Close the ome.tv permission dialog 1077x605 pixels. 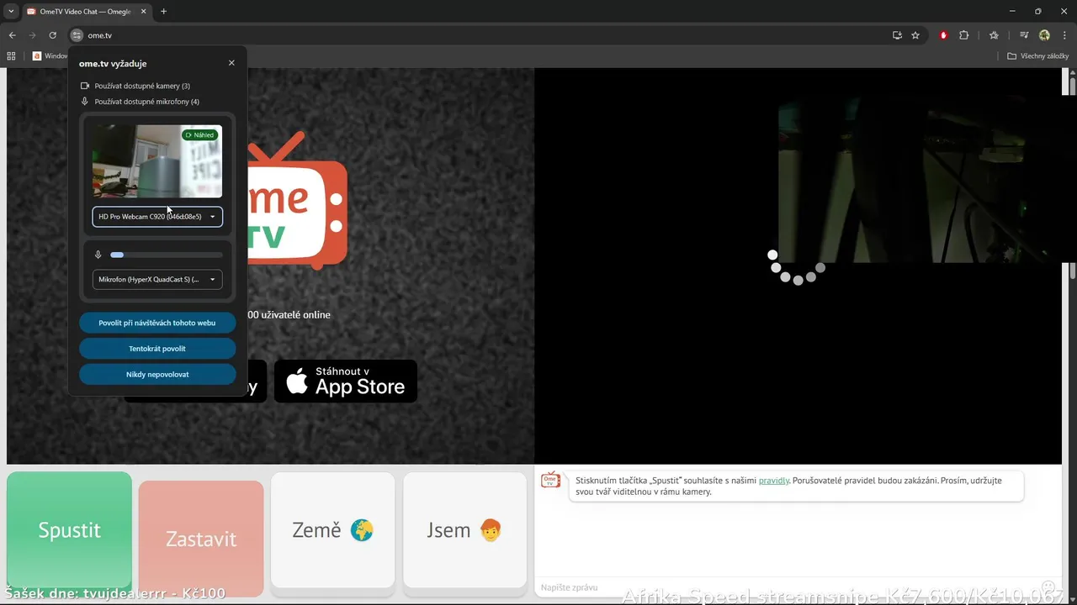tap(231, 63)
